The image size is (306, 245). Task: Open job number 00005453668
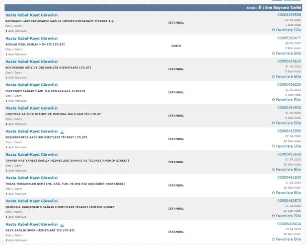289,154
